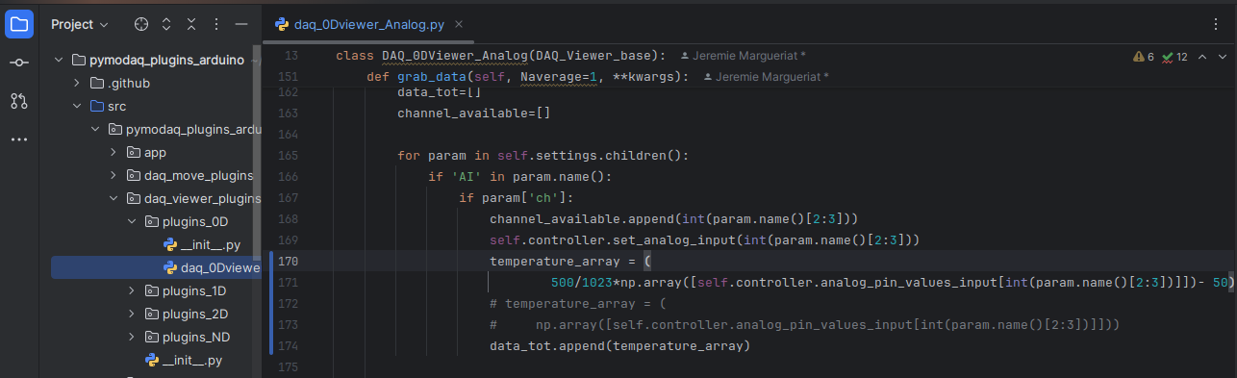Image resolution: width=1237 pixels, height=378 pixels.
Task: Expand the .github folder
Action: 77,83
